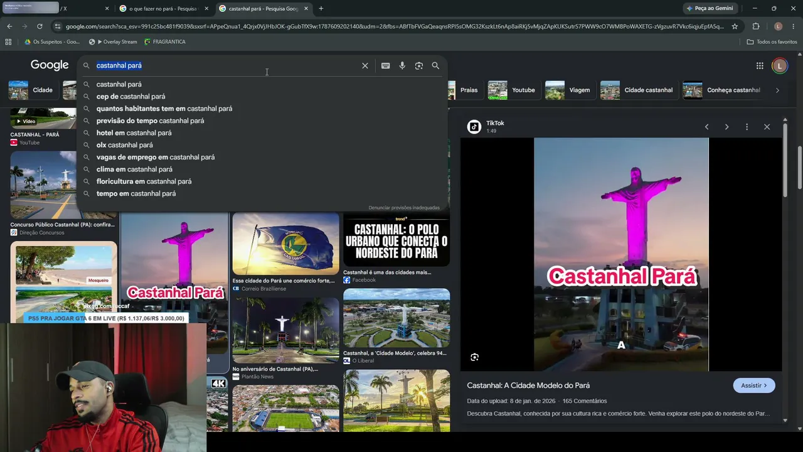Choose suggestion 'vagas de emprego em castanhal pará'

[262, 157]
